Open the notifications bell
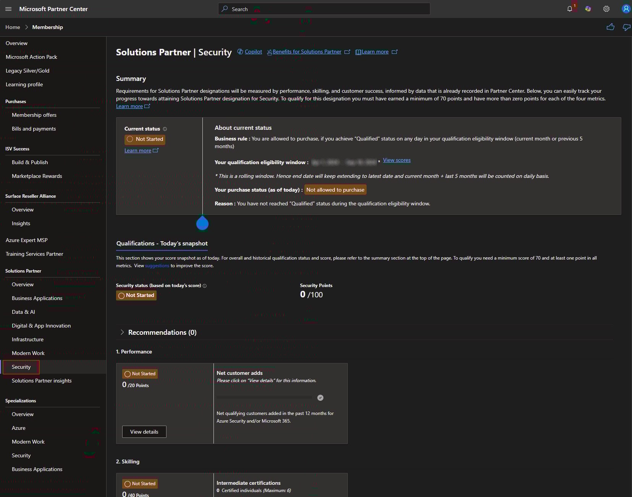 pos(570,9)
